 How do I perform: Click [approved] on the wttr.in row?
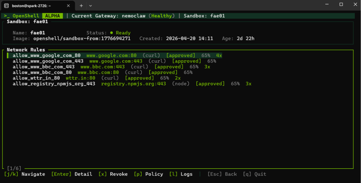coord(139,78)
